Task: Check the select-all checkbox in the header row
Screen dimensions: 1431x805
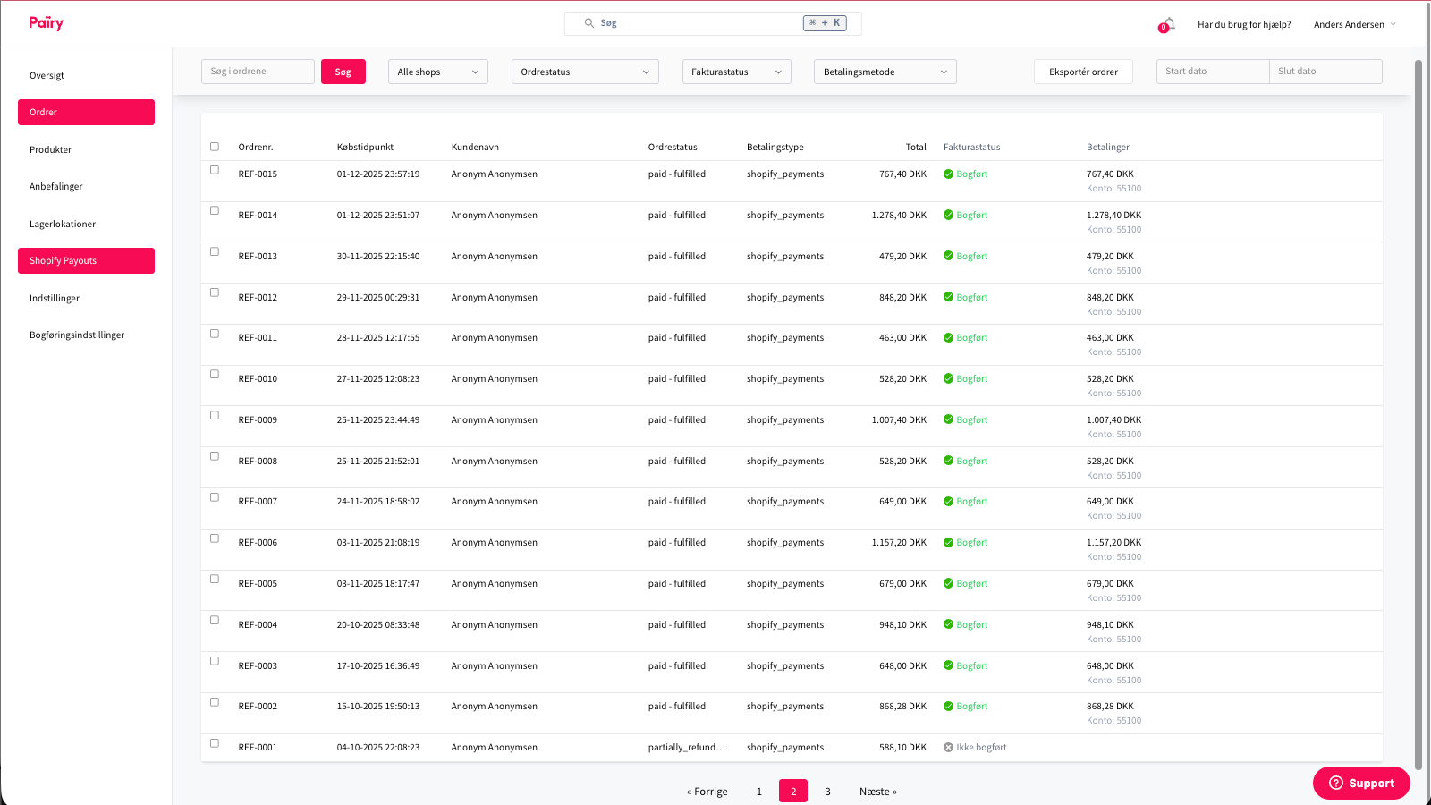Action: [215, 145]
